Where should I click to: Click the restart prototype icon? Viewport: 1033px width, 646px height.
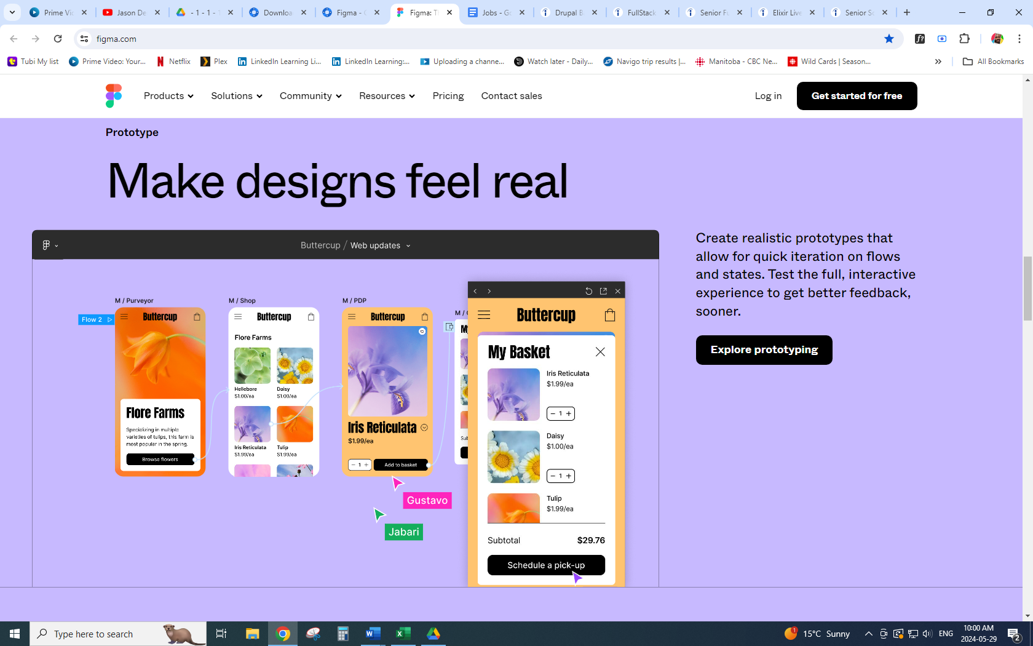(588, 291)
